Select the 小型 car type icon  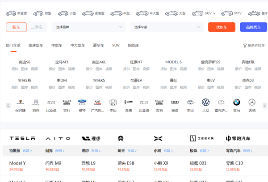point(63,13)
